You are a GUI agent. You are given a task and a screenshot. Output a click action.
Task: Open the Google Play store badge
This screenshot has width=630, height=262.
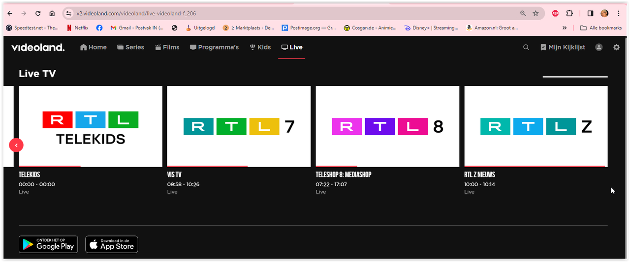48,244
